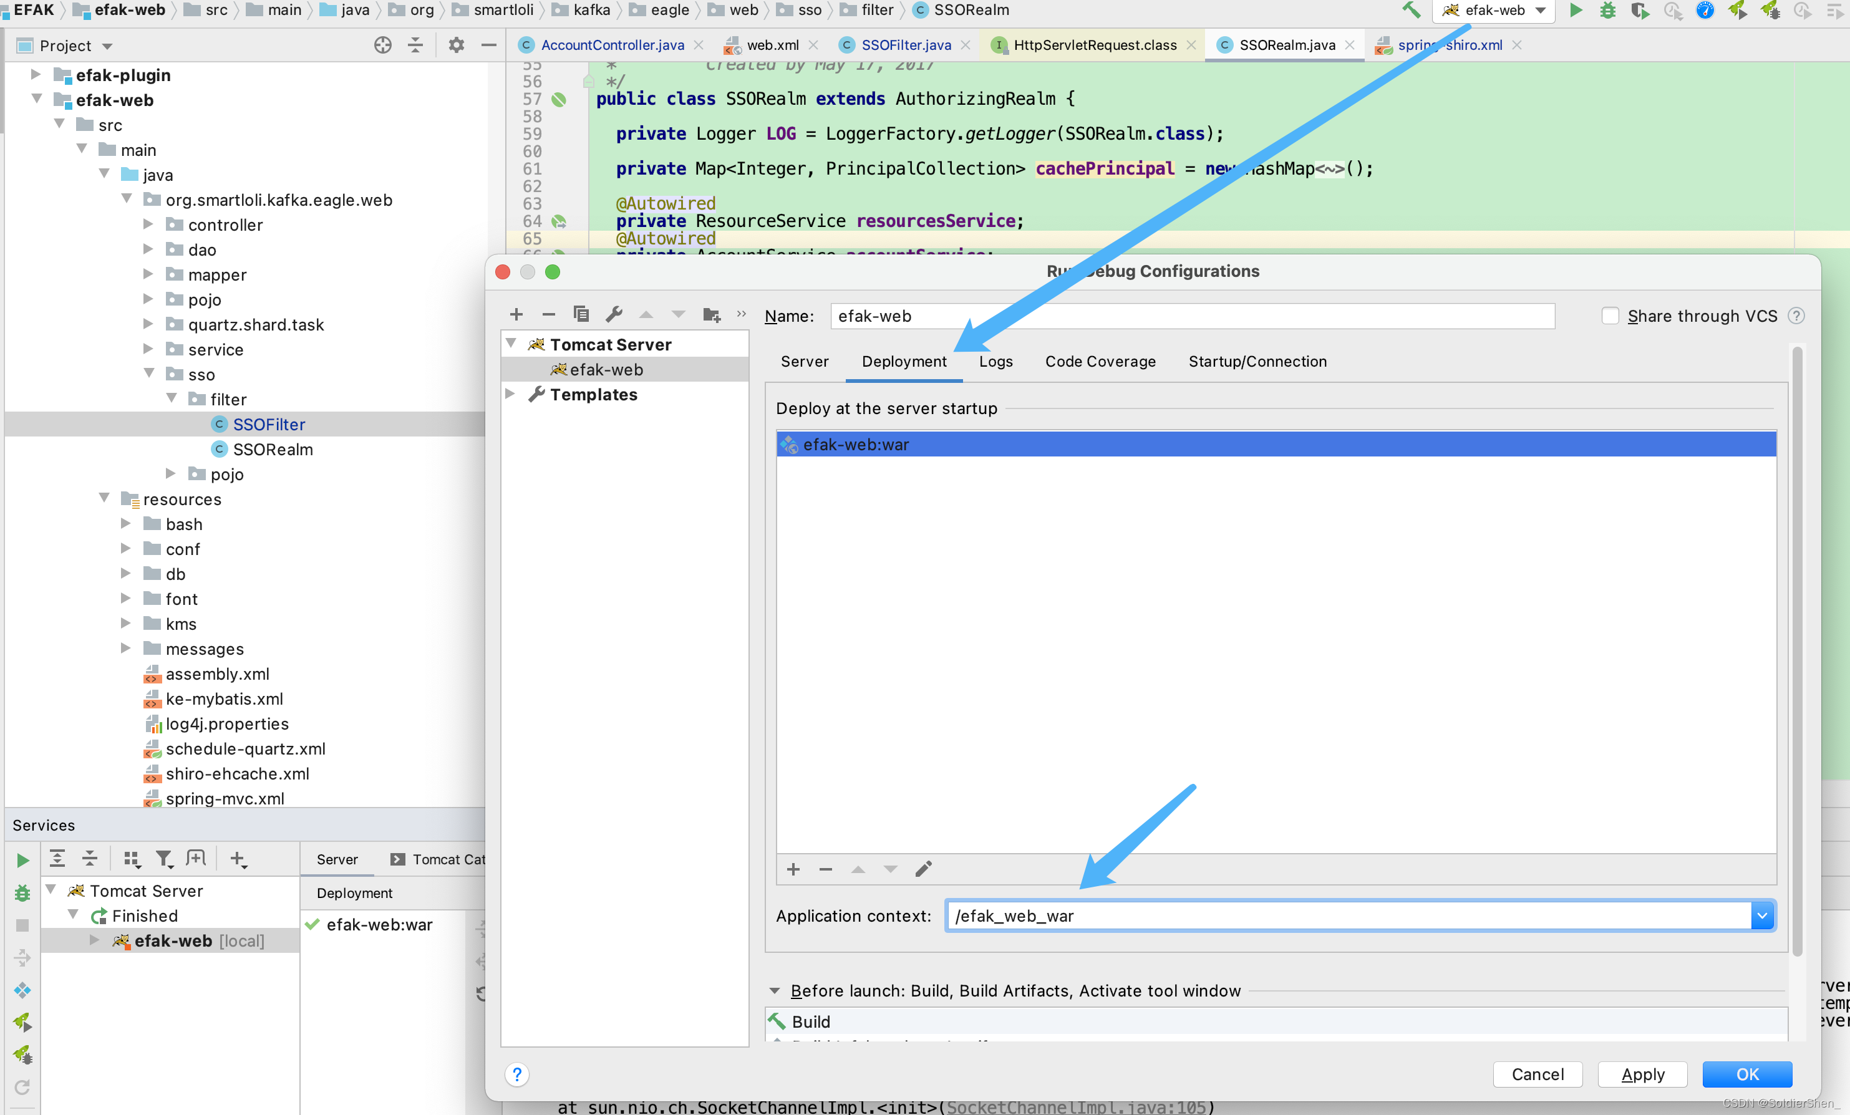
Task: Copy configuration using the duplicate icon
Action: [x=580, y=314]
